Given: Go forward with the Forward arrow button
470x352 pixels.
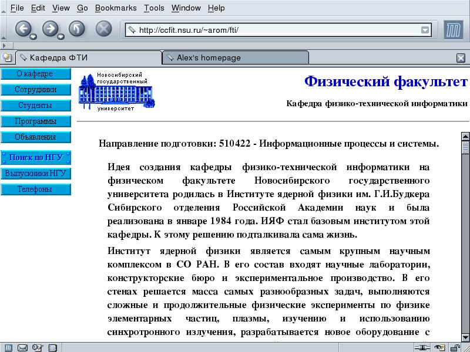Looking at the screenshot, I should (50, 29).
